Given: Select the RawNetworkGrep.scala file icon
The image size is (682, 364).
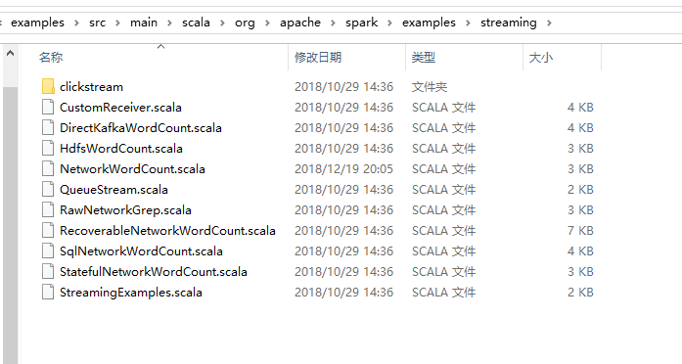Looking at the screenshot, I should coord(48,209).
